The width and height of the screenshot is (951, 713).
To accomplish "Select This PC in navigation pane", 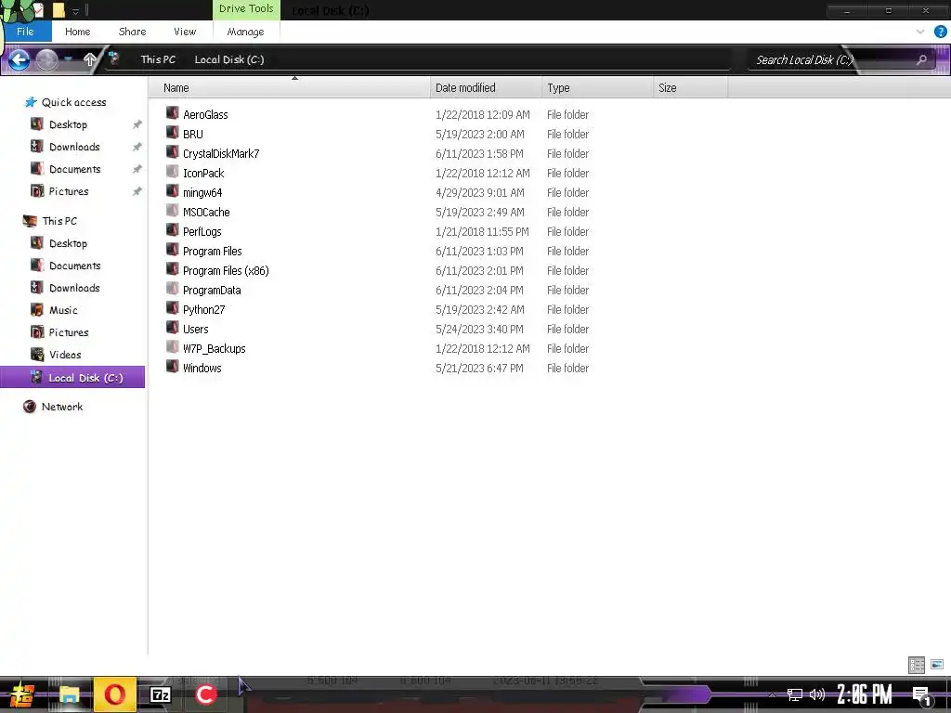I will [59, 221].
